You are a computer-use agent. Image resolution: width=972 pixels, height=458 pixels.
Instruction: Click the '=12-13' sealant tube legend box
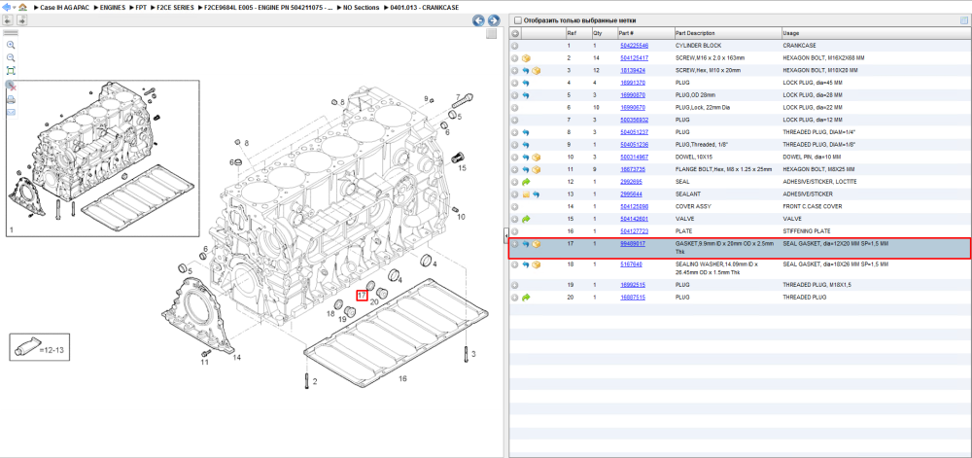click(40, 347)
